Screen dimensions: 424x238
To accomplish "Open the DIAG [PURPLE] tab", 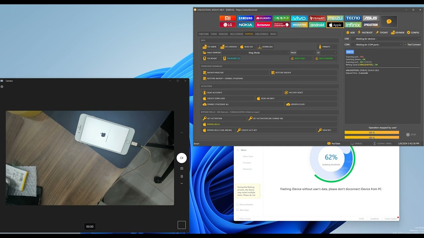I will 262,34.
